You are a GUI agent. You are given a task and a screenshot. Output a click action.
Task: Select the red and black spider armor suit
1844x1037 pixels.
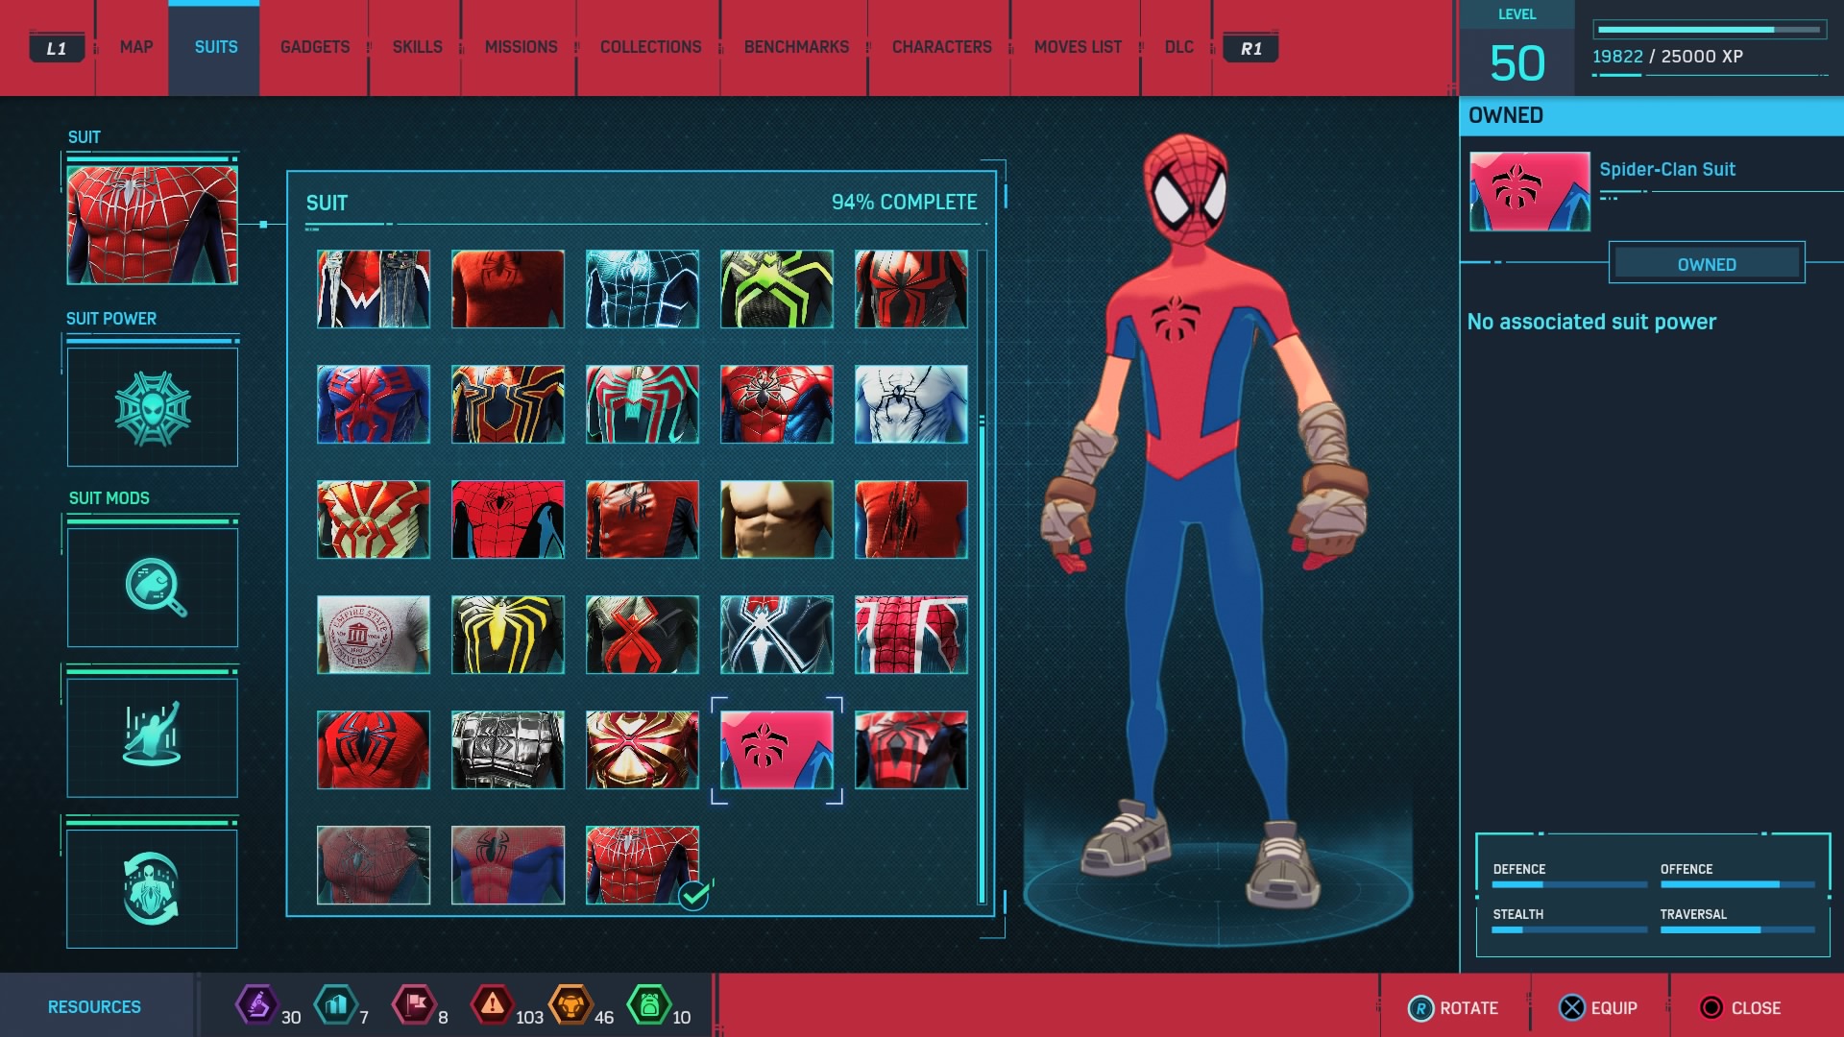click(911, 289)
